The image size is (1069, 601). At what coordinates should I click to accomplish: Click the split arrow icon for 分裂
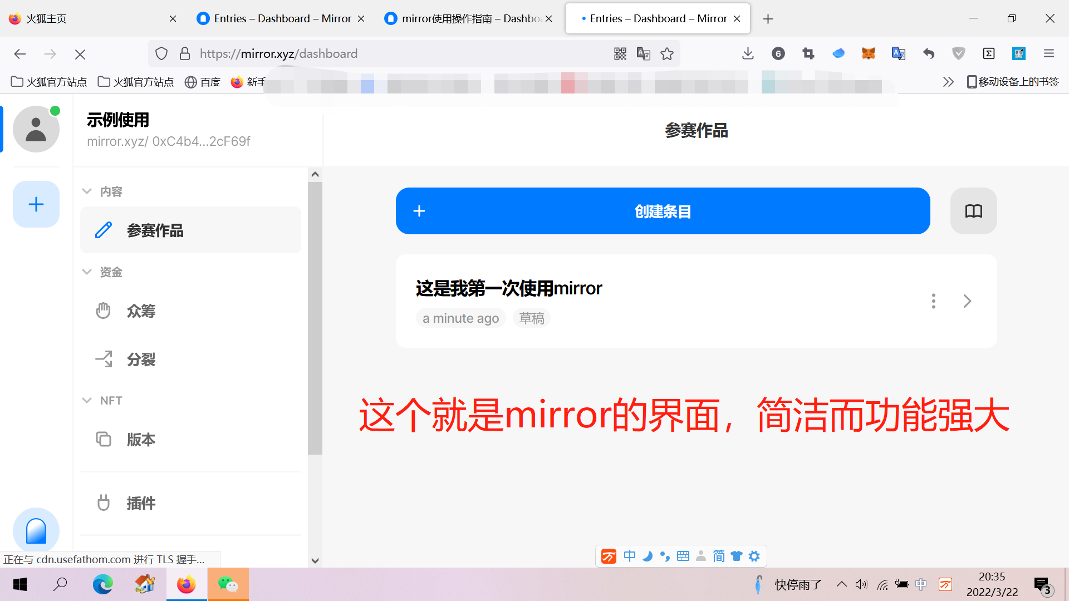pyautogui.click(x=104, y=359)
